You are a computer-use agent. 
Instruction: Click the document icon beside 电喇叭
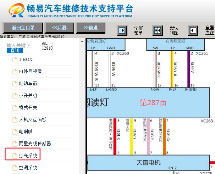[x=15, y=132]
